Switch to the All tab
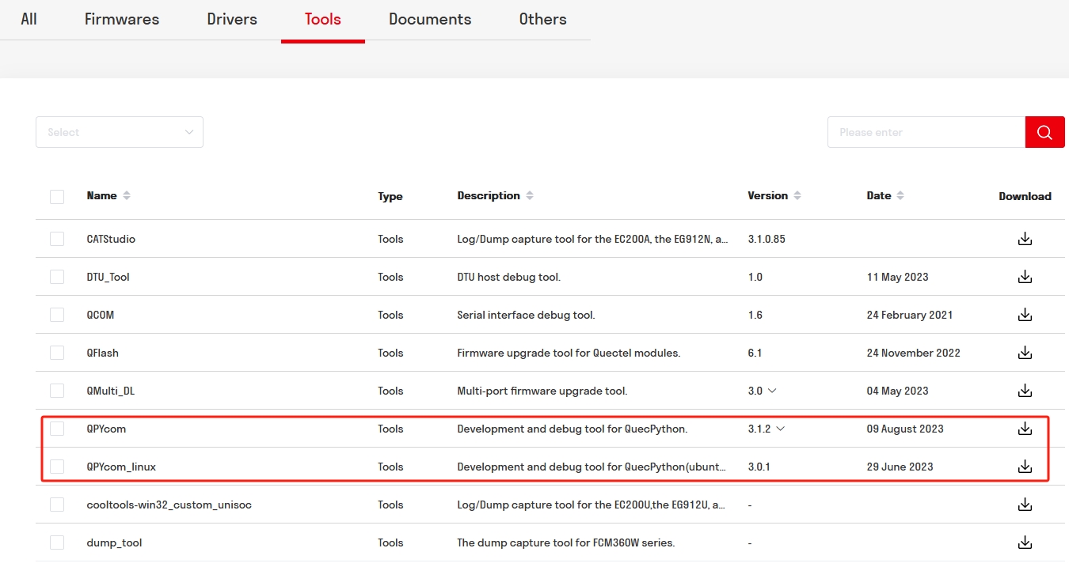This screenshot has width=1069, height=567. pyautogui.click(x=29, y=19)
